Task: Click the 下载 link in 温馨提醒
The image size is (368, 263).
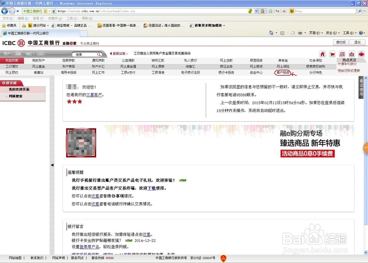Action: [x=152, y=188]
